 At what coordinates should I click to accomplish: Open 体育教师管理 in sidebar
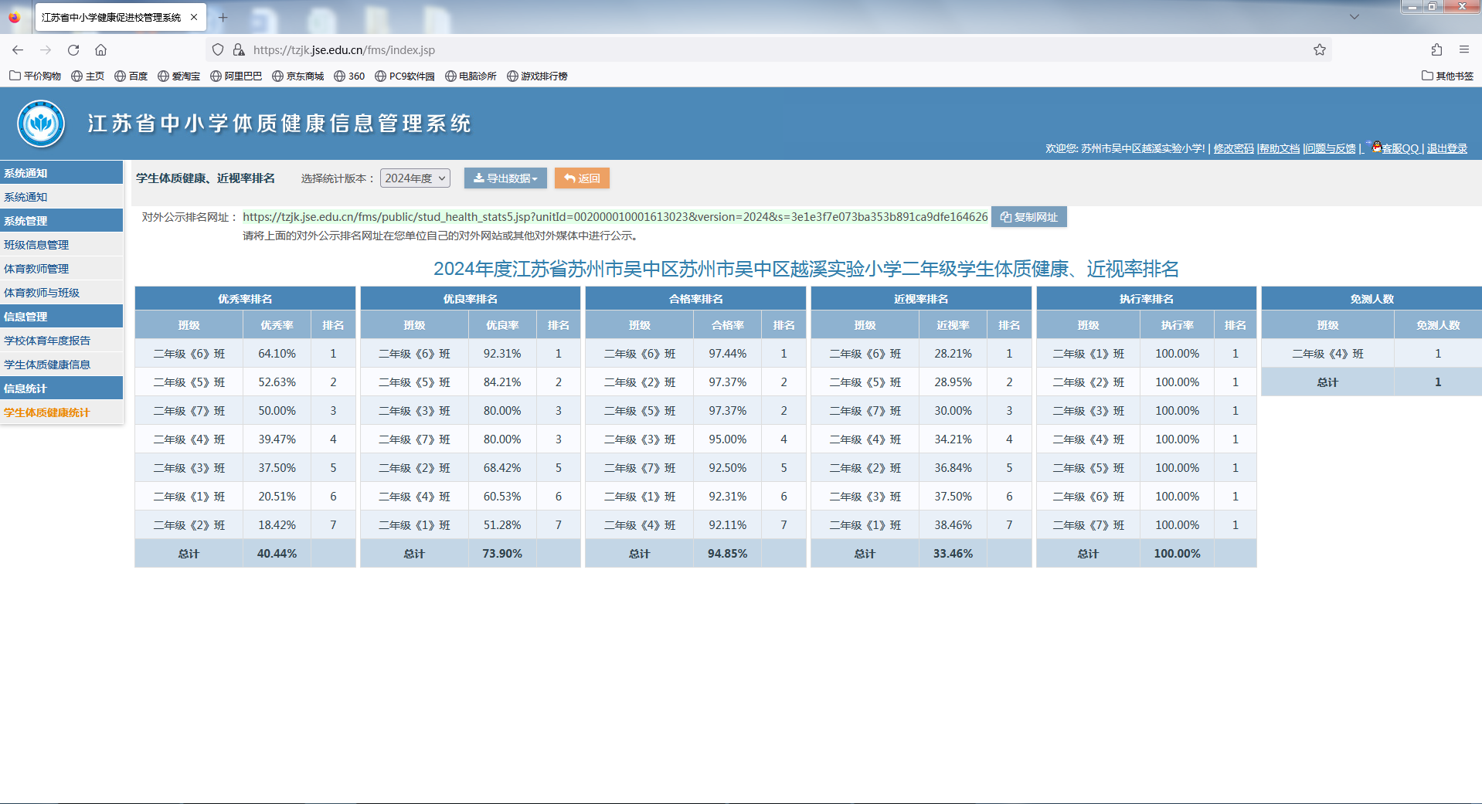click(61, 269)
